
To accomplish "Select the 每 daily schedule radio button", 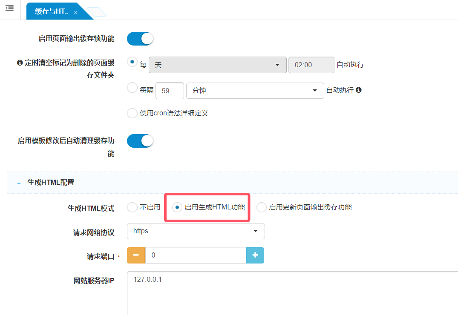I will 132,62.
